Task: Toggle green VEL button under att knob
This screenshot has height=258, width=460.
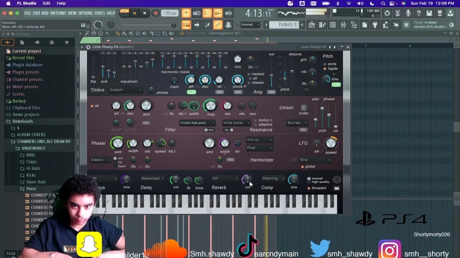Action: 192,92
